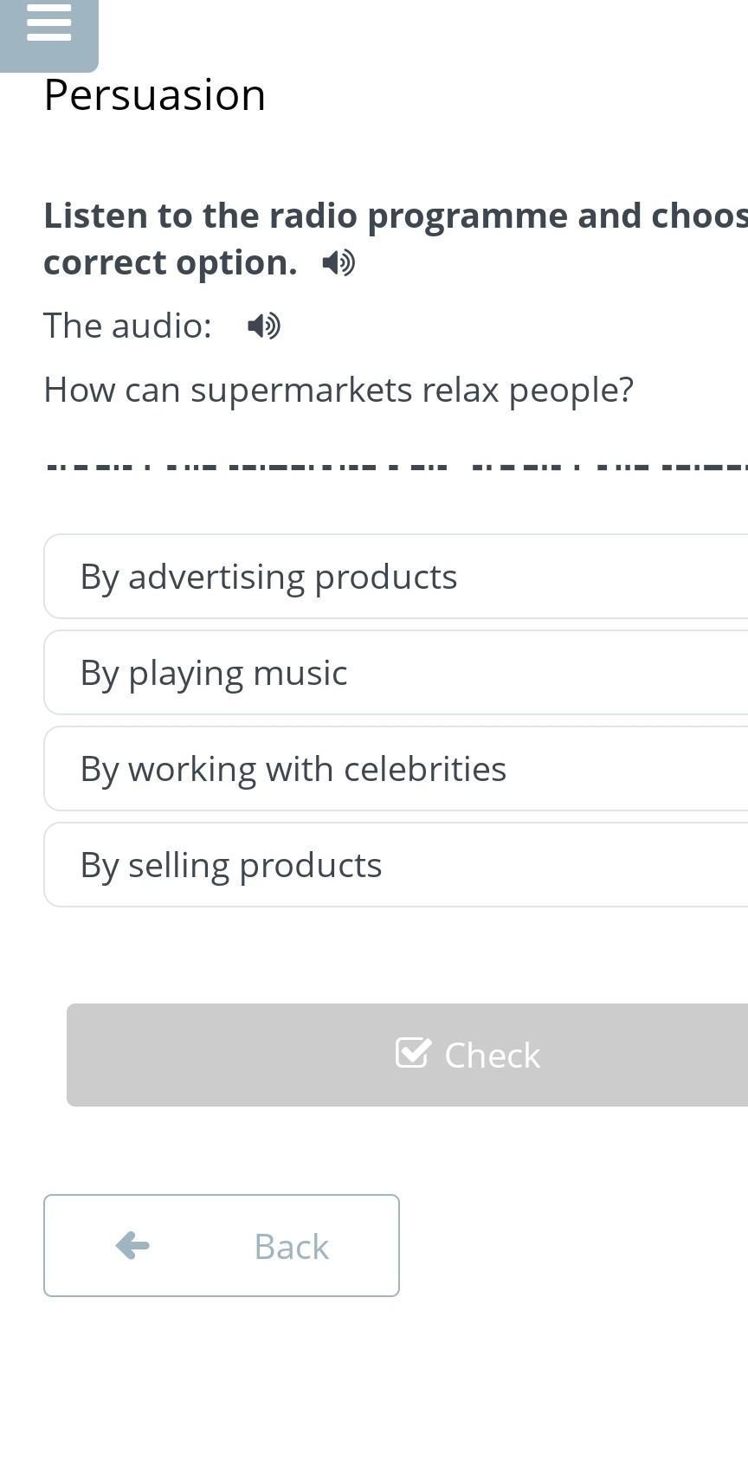748x1459 pixels.
Task: Click the question "How can supermarkets relax people?"
Action: coord(339,390)
